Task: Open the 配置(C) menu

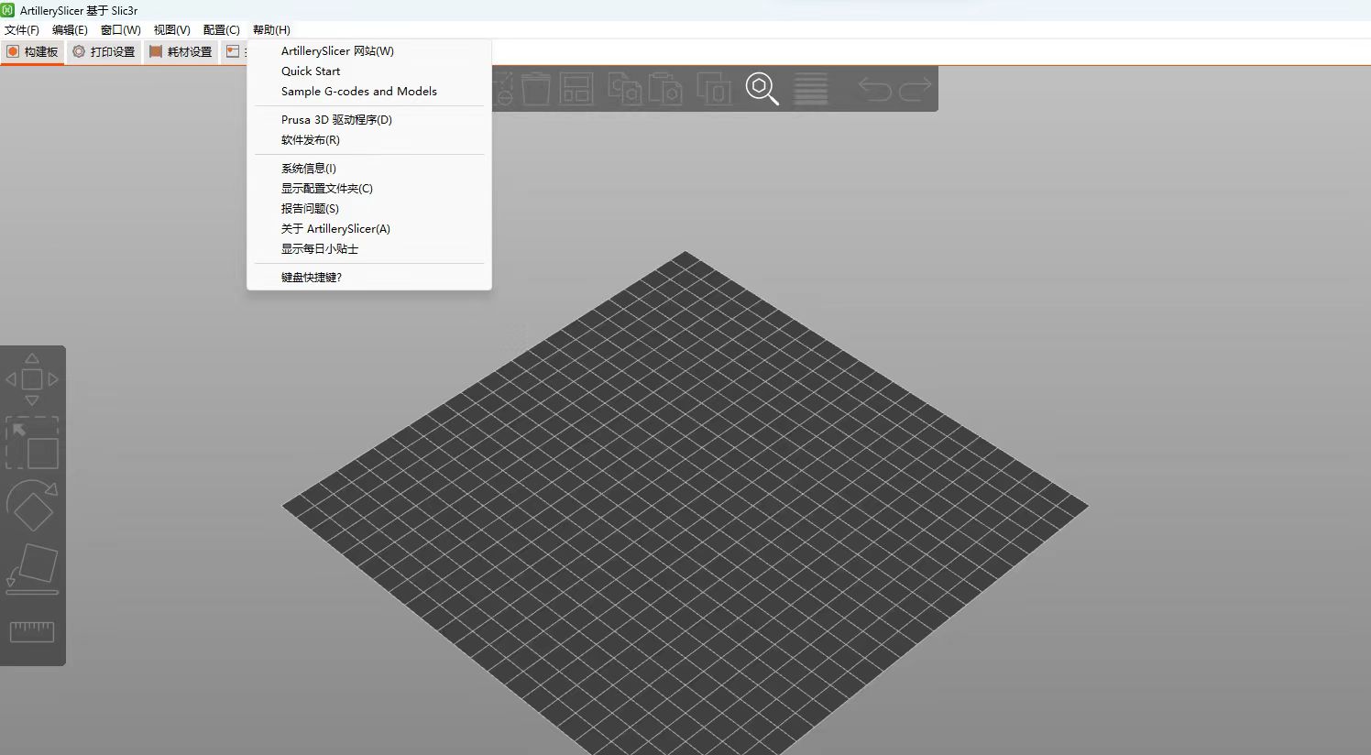Action: point(222,30)
